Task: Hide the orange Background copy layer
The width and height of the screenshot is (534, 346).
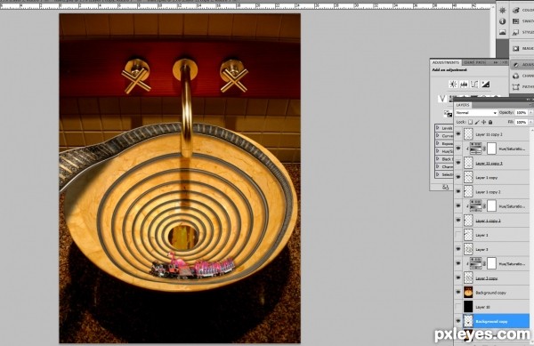Action: (x=458, y=293)
